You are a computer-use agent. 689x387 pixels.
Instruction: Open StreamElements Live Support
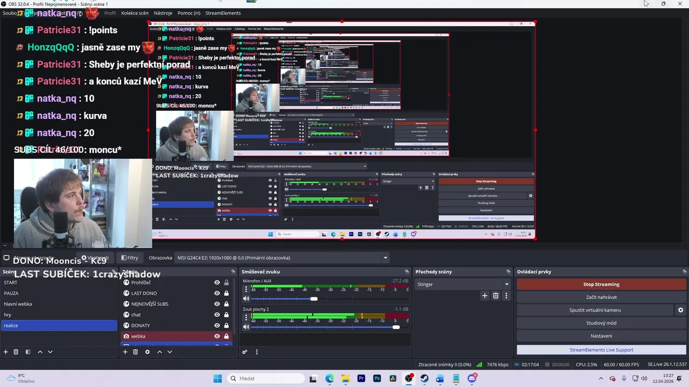click(601, 350)
